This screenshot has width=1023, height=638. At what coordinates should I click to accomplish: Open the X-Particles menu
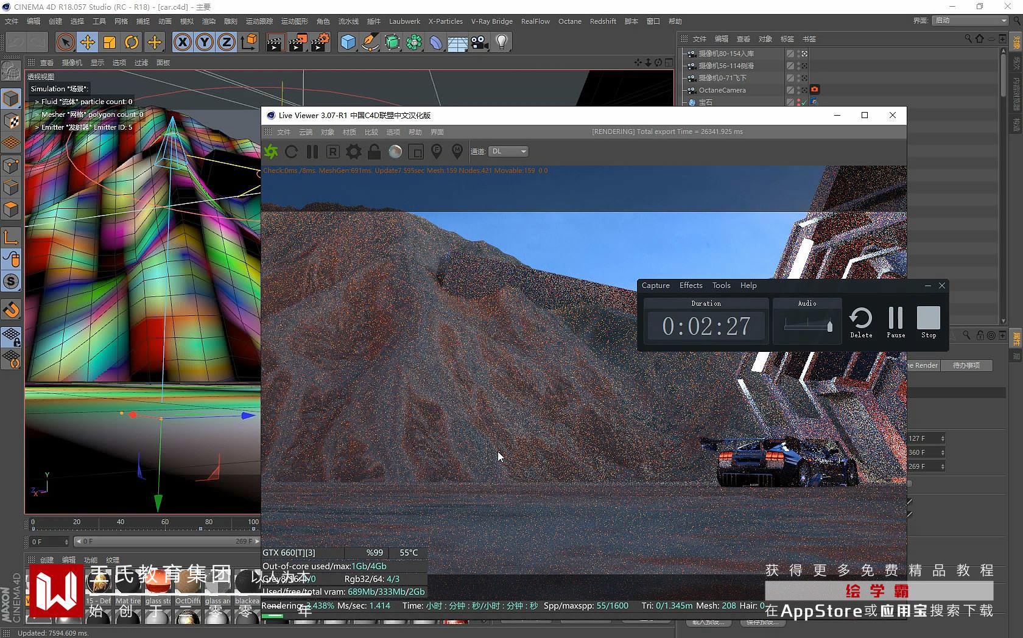[446, 21]
